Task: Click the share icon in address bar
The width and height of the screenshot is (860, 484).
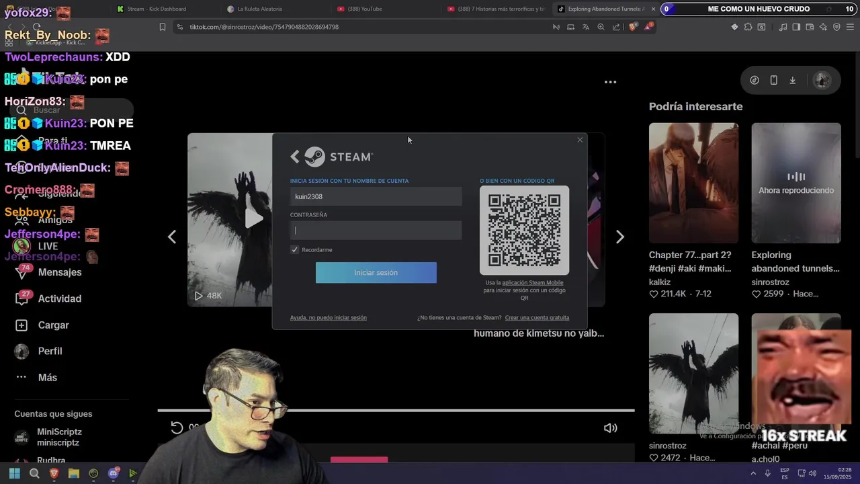Action: tap(616, 27)
